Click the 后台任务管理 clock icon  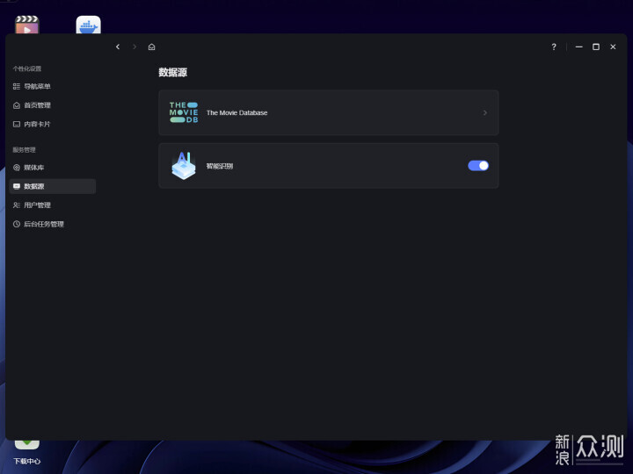[17, 224]
